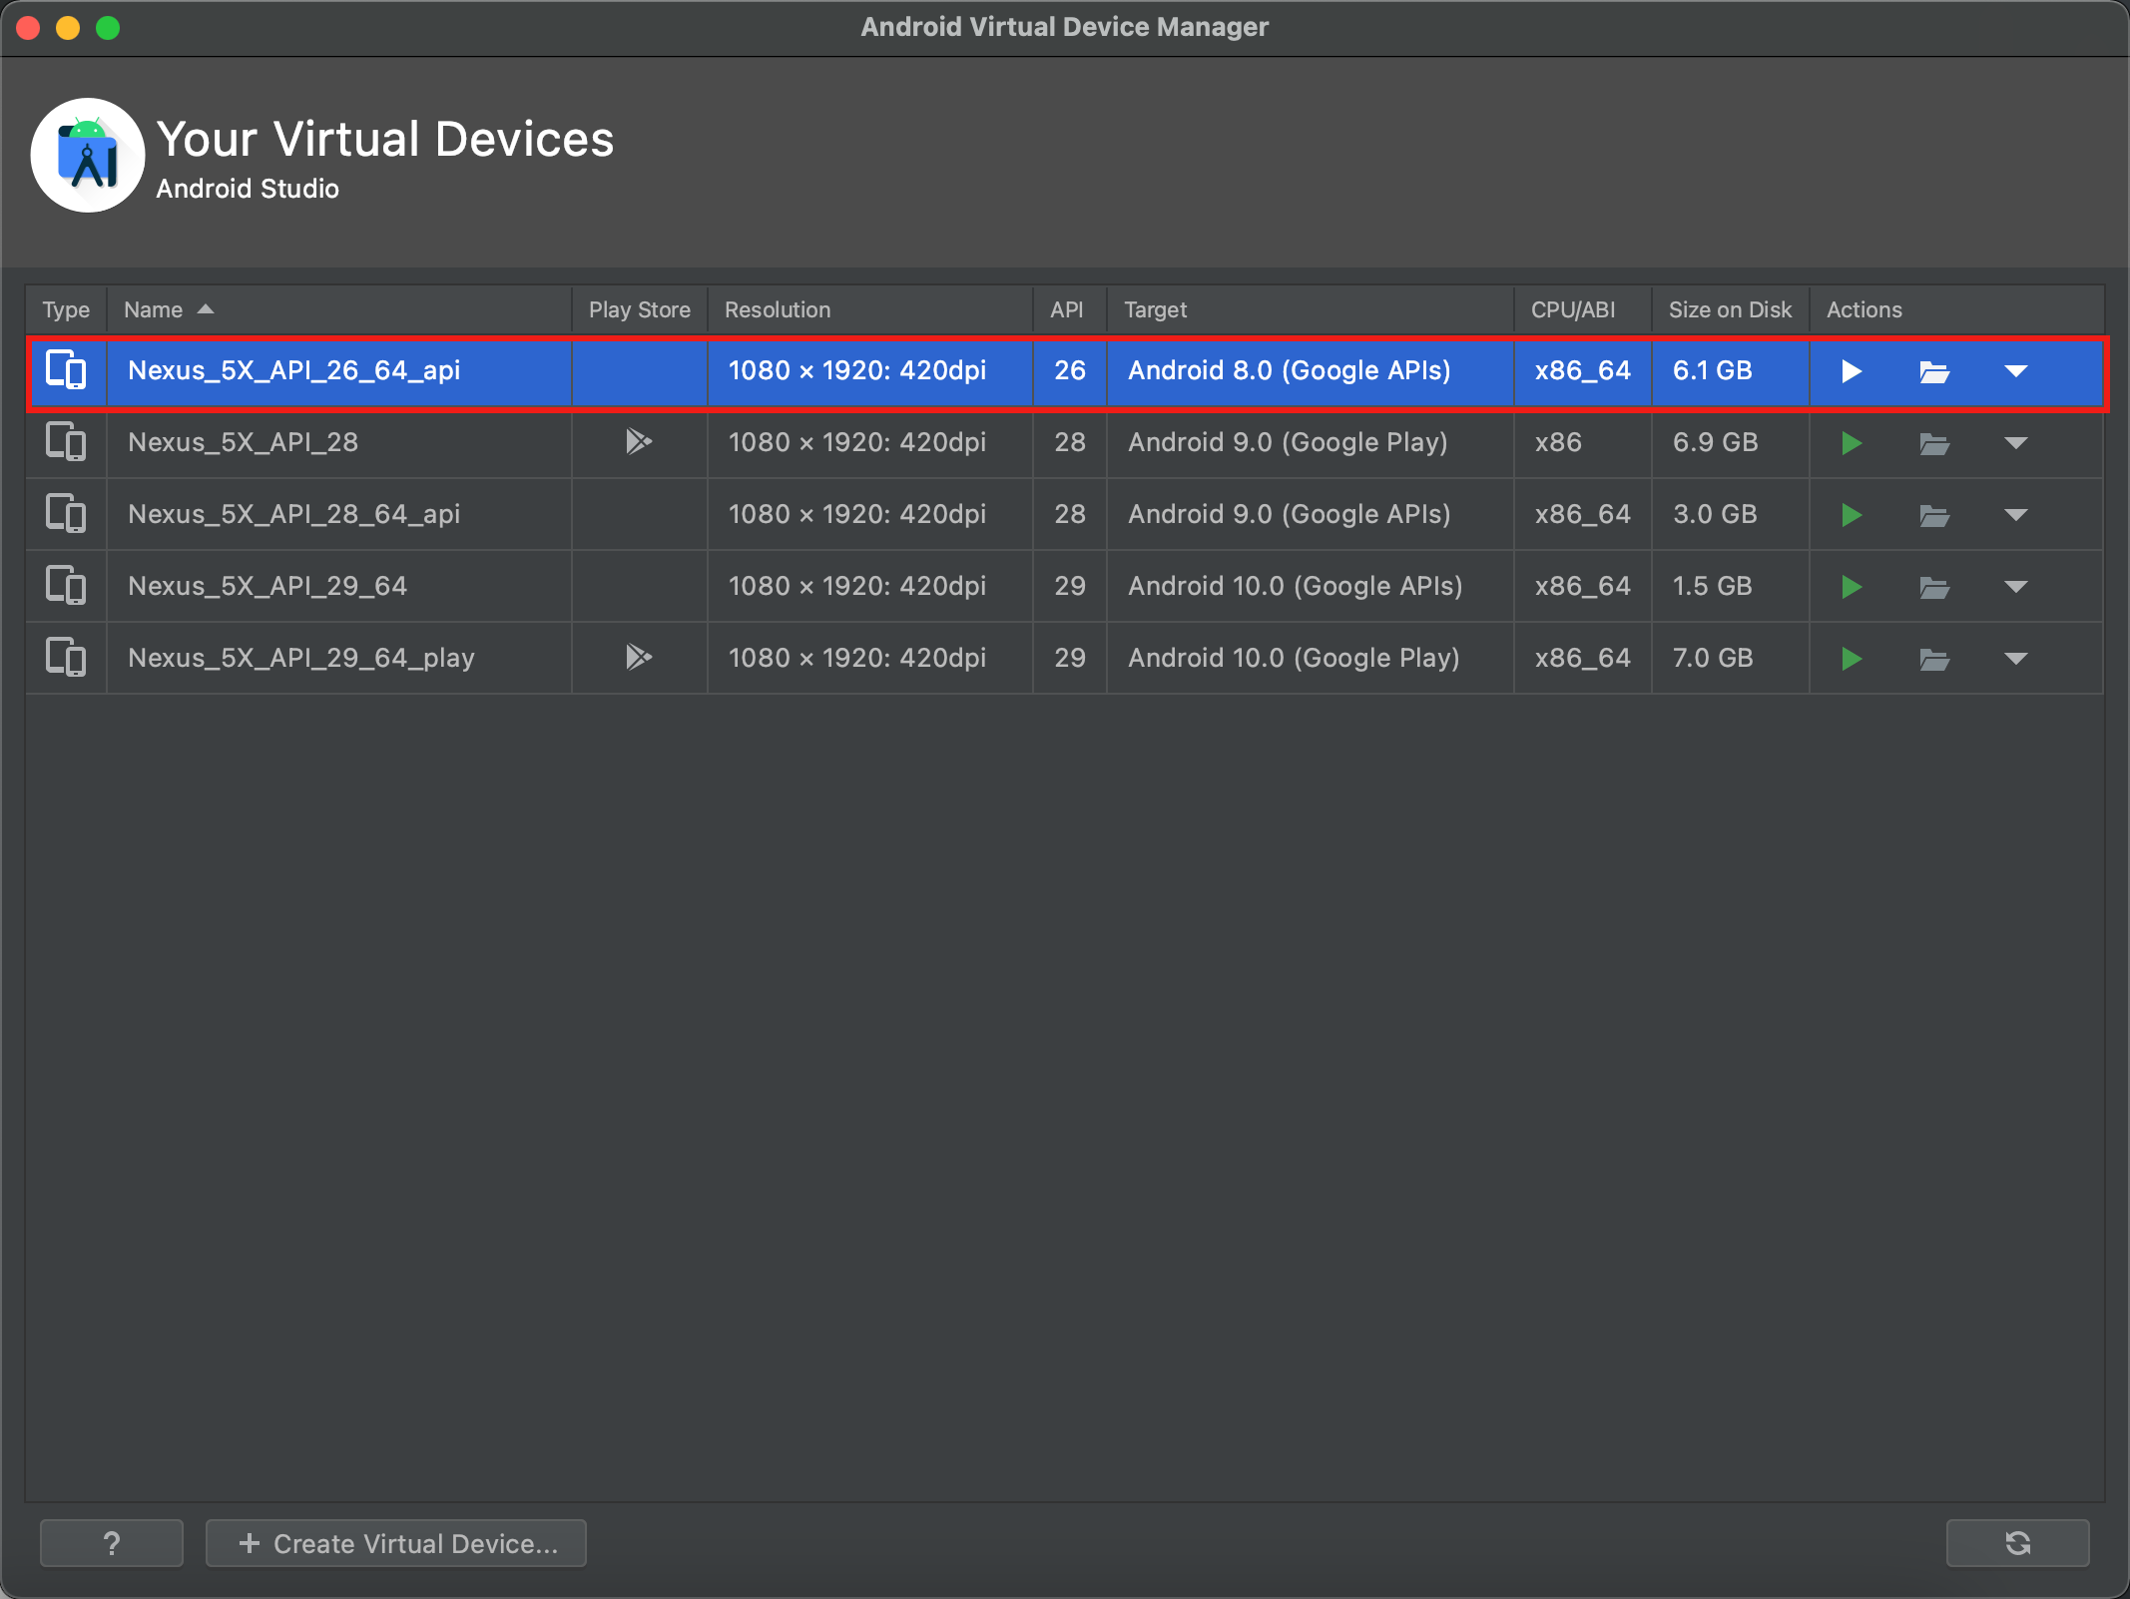Click the 3.0 GB size cell
Image resolution: width=2130 pixels, height=1599 pixels.
point(1731,514)
